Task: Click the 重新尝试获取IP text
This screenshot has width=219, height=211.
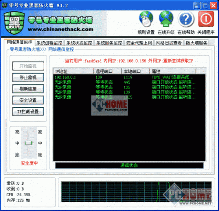Action: [178, 61]
